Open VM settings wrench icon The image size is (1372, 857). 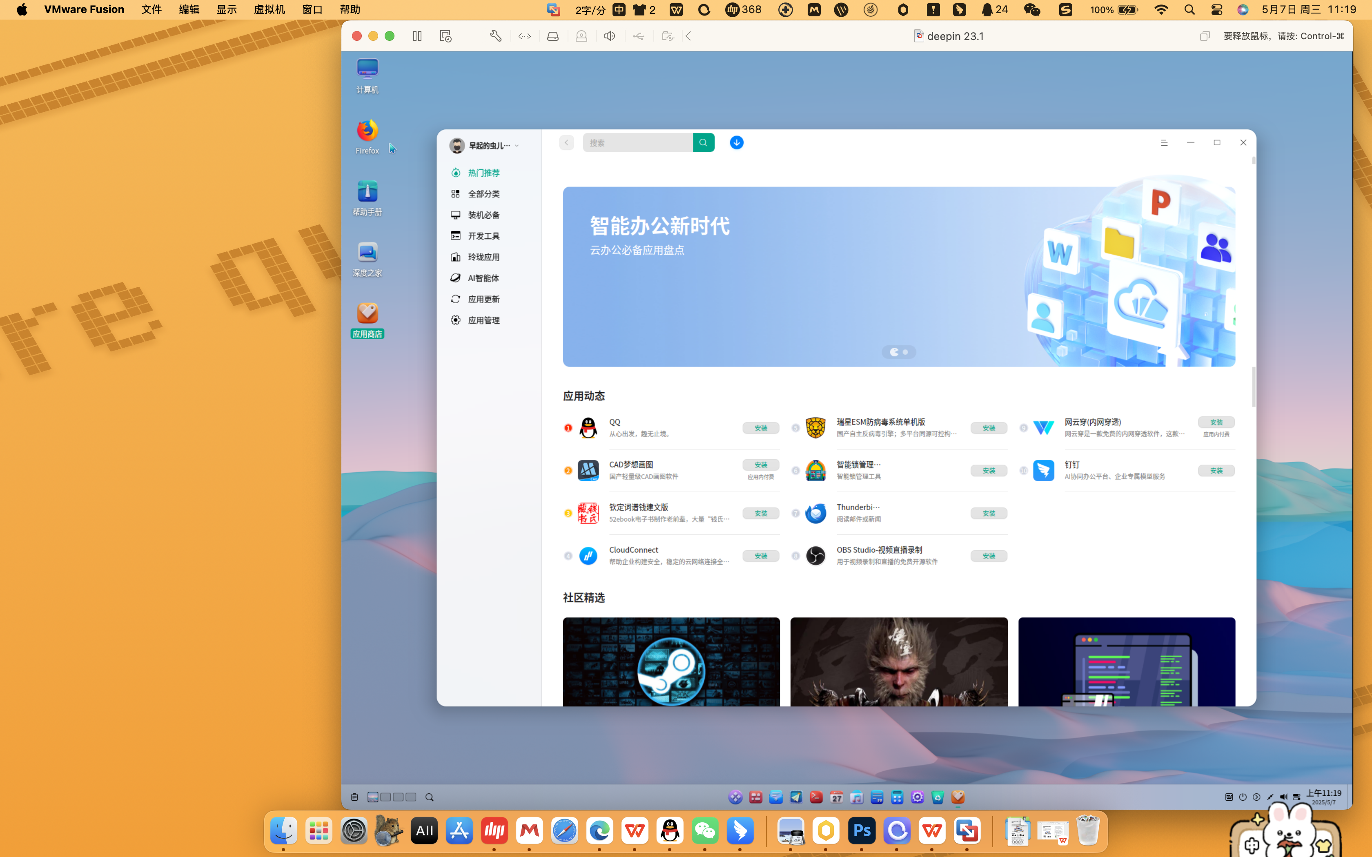[495, 36]
